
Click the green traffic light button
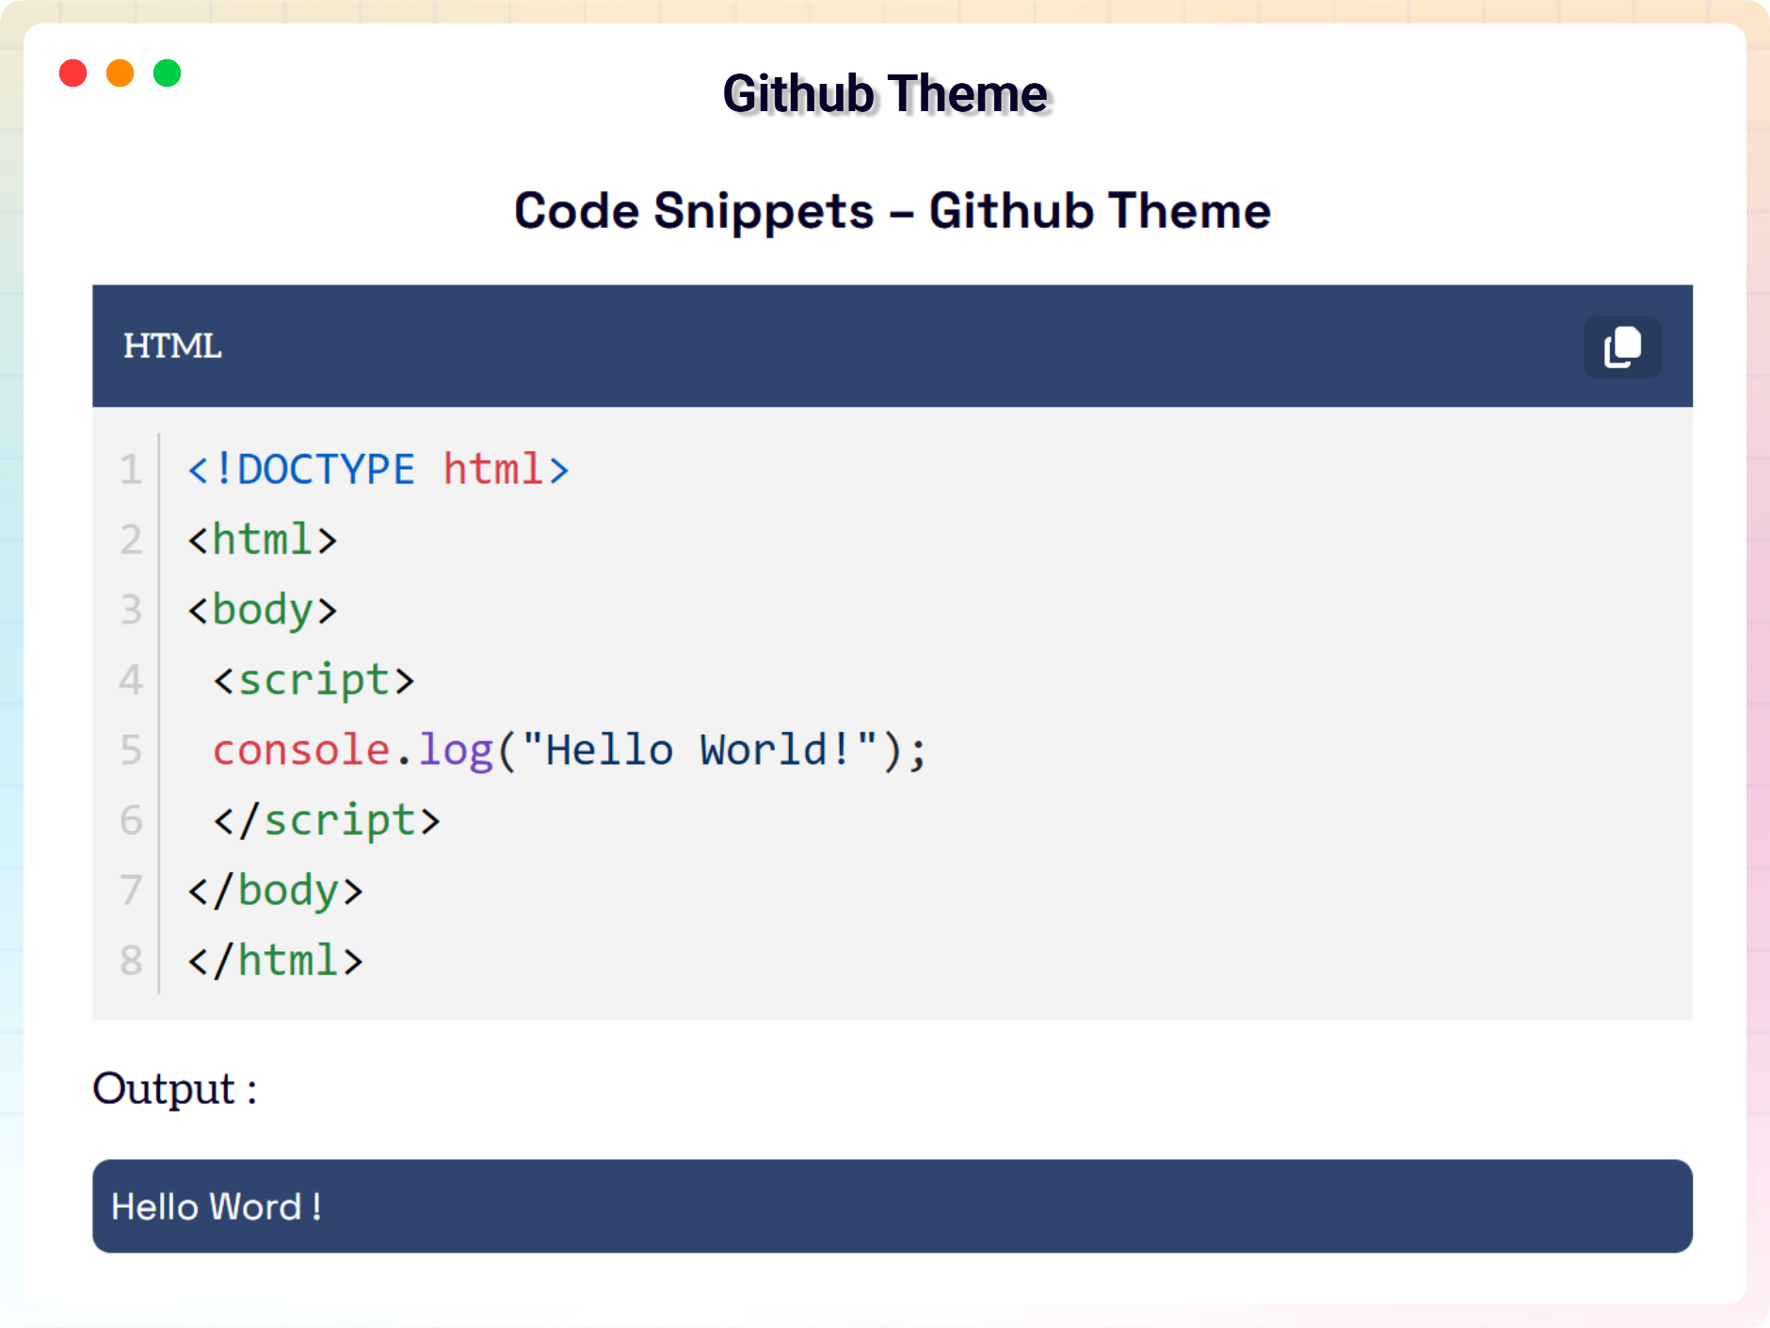tap(168, 73)
